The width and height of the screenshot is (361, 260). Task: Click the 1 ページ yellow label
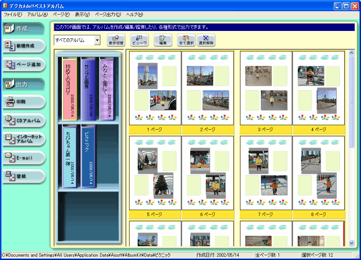pyautogui.click(x=155, y=130)
